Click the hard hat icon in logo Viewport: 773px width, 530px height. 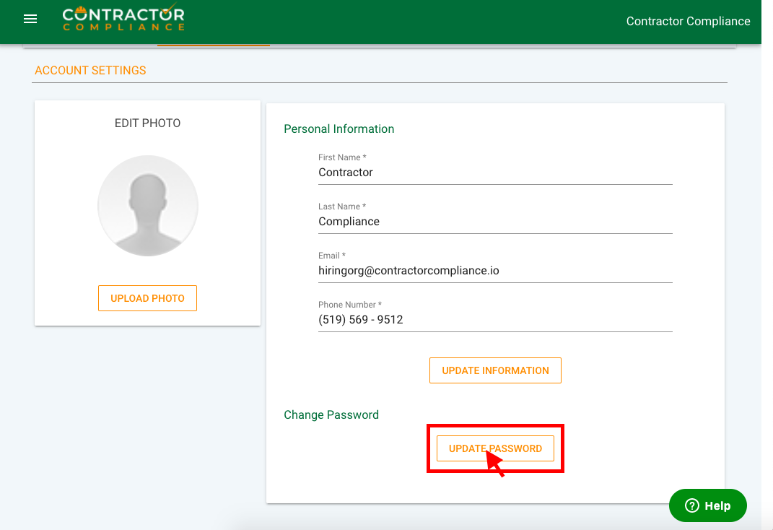click(80, 12)
